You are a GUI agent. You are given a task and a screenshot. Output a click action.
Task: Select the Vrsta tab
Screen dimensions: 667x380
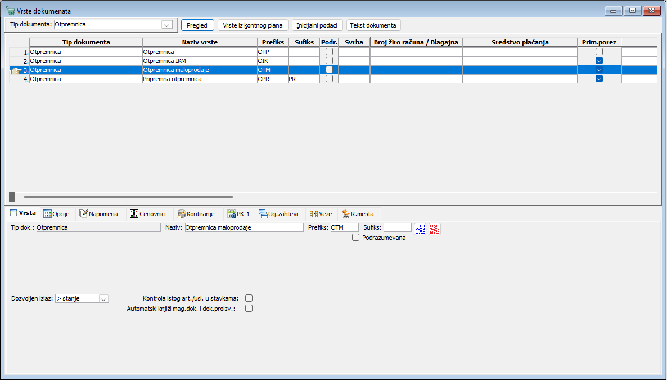coord(23,213)
